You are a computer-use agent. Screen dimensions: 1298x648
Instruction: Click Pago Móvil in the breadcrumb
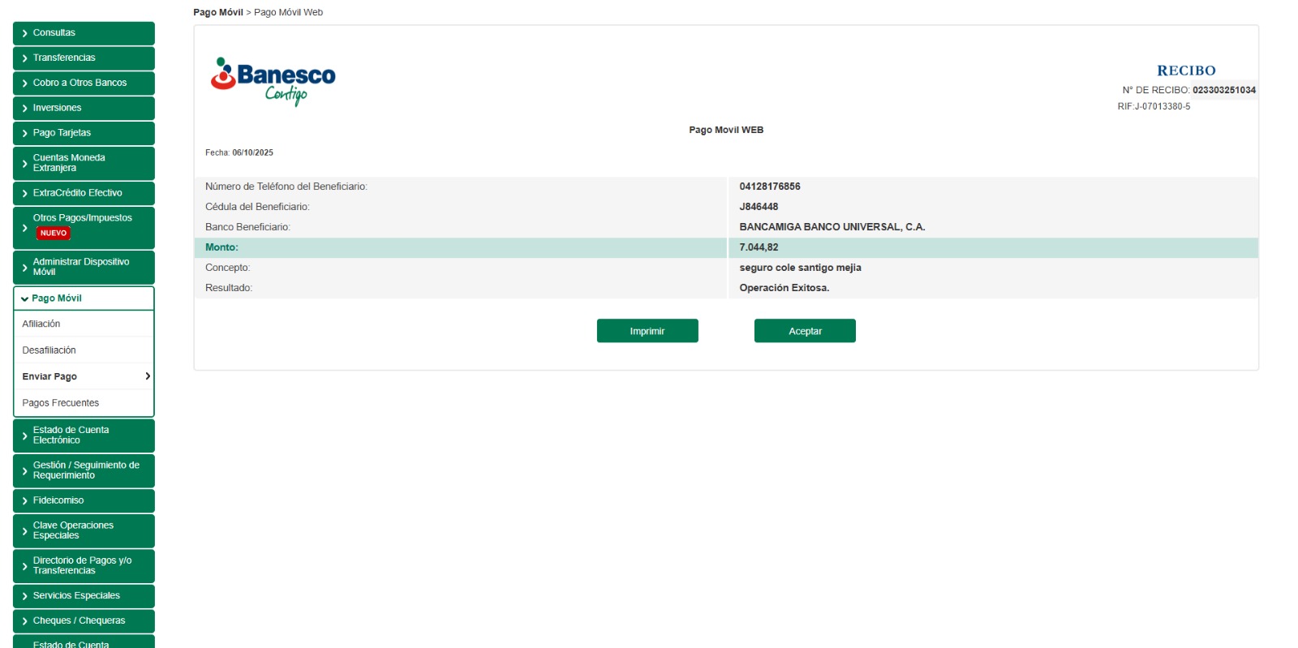point(217,12)
